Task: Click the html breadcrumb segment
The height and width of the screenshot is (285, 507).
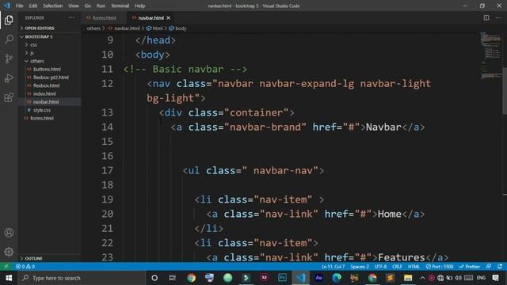Action: [157, 28]
